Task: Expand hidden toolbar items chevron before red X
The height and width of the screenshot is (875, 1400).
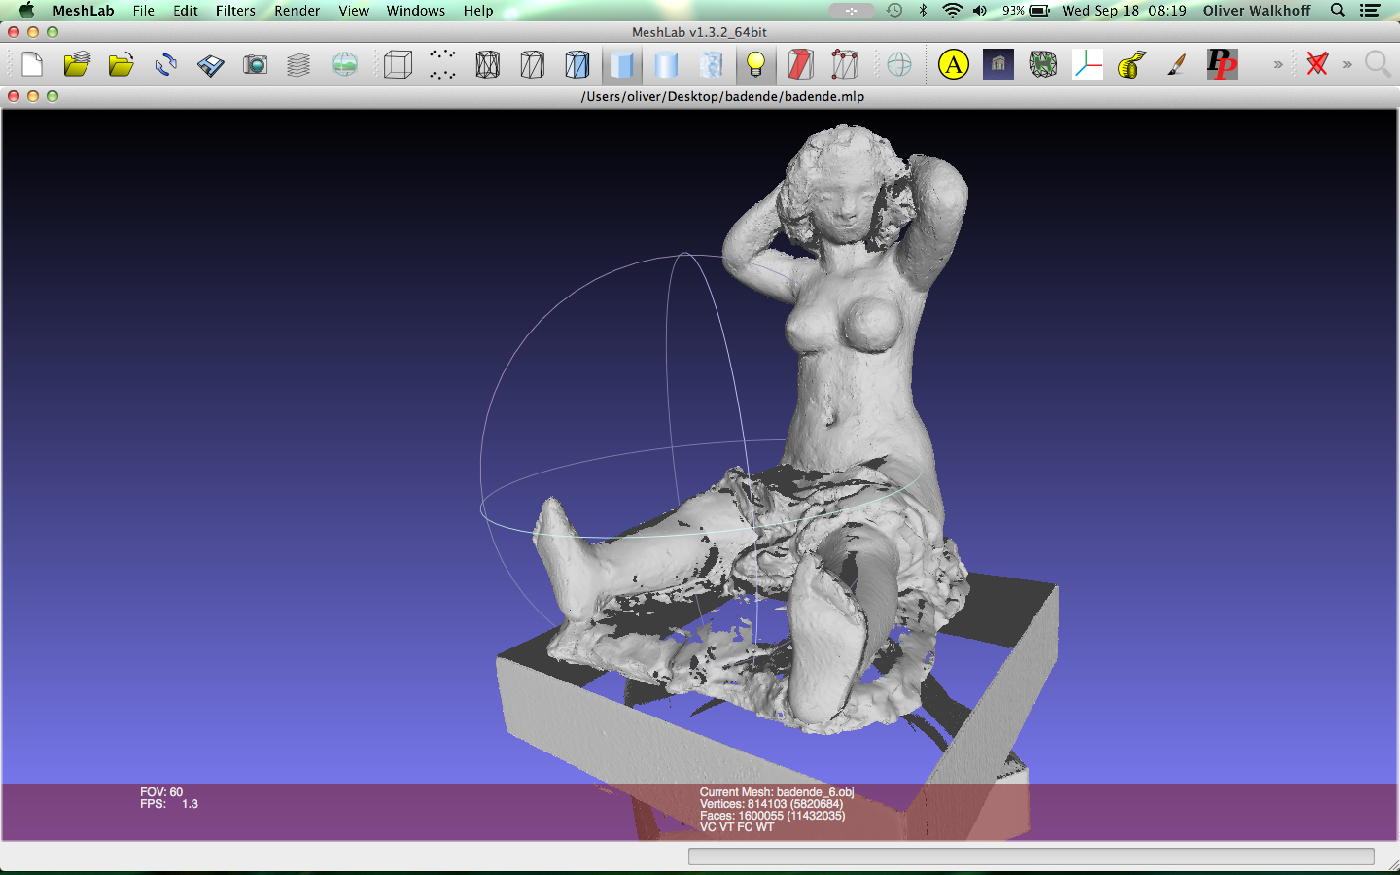Action: (1277, 64)
